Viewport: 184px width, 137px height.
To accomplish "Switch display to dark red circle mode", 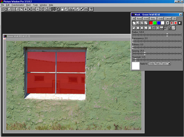I will 172,23.
